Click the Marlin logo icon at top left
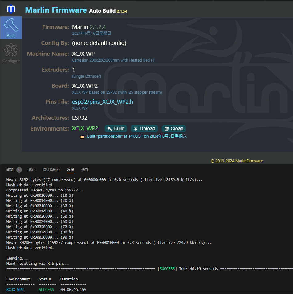The height and width of the screenshot is (294, 293). click(x=11, y=9)
